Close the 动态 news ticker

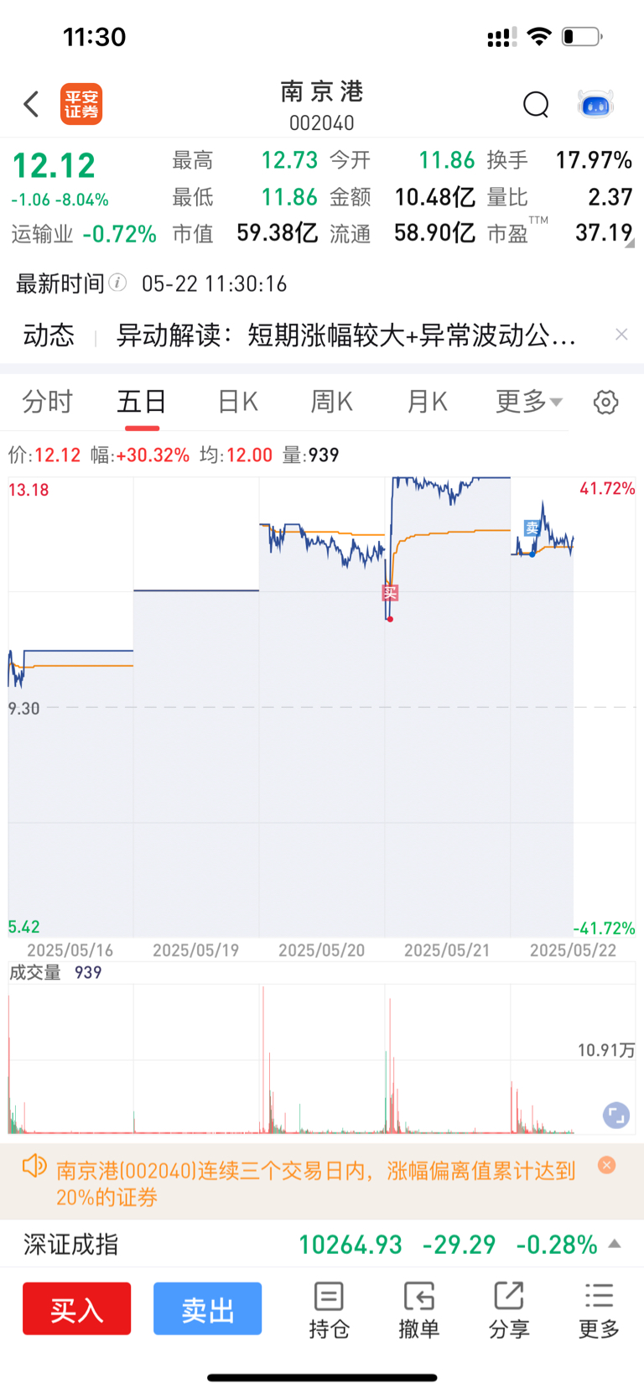pyautogui.click(x=621, y=335)
